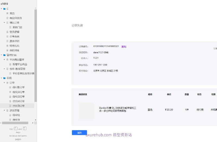The width and height of the screenshot is (217, 142).
Task: Click the order number XY20190621131410005321
Action: click(106, 46)
